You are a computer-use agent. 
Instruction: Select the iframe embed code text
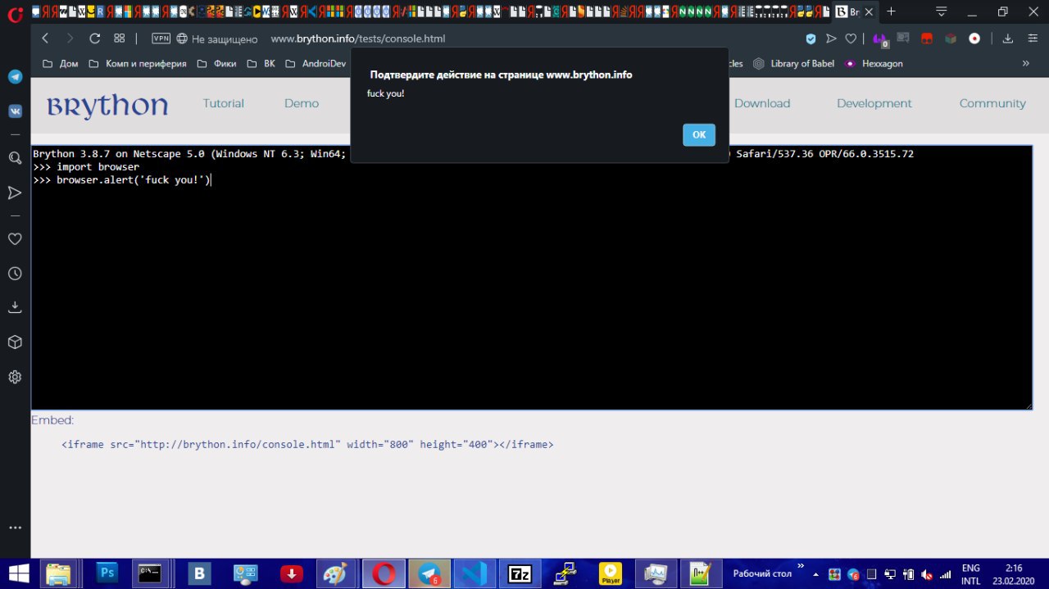(x=307, y=444)
